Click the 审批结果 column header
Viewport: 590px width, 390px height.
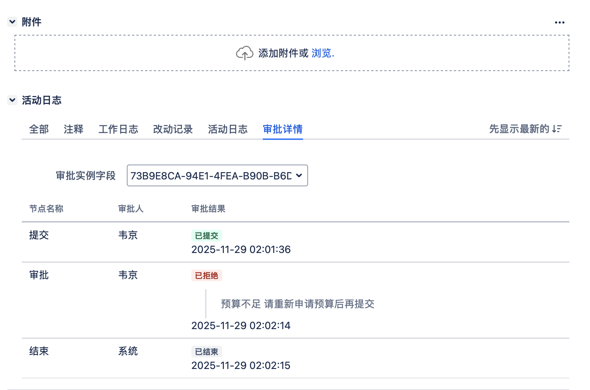coord(208,209)
